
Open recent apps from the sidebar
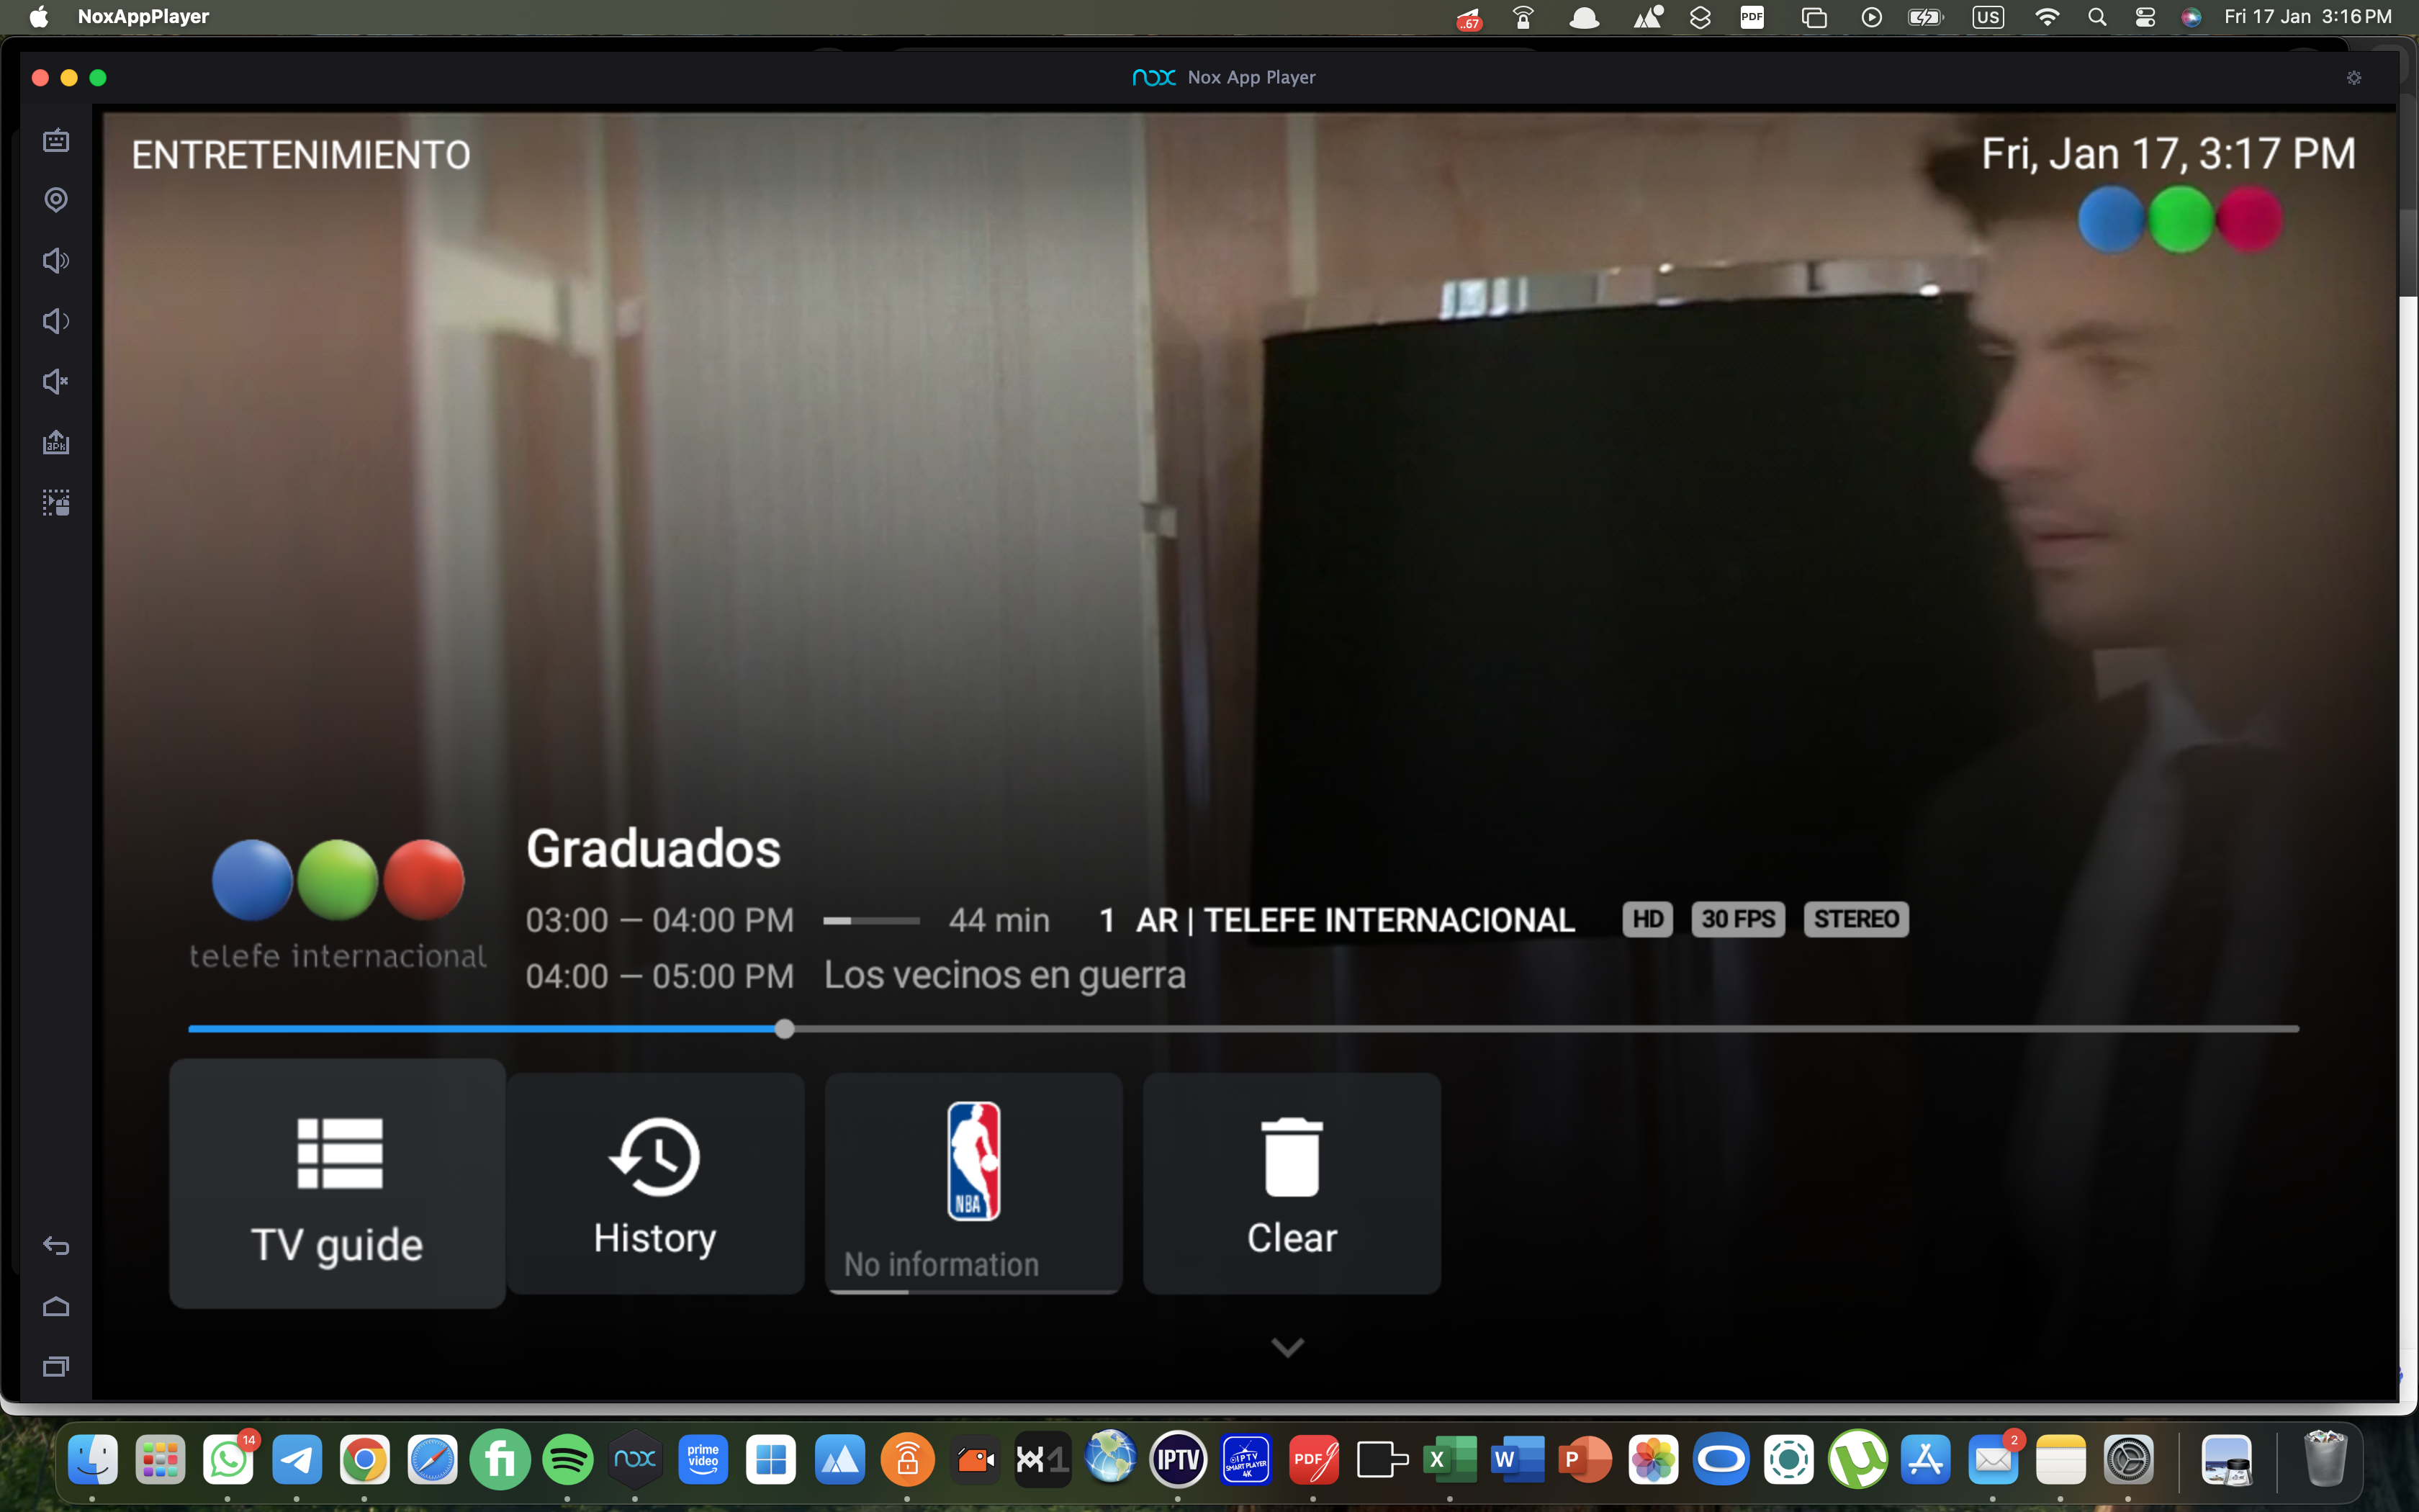tap(56, 1366)
